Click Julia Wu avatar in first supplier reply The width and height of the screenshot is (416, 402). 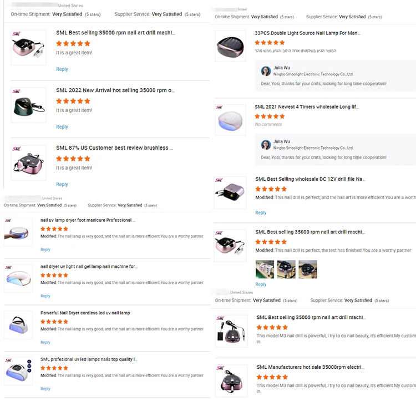266,71
